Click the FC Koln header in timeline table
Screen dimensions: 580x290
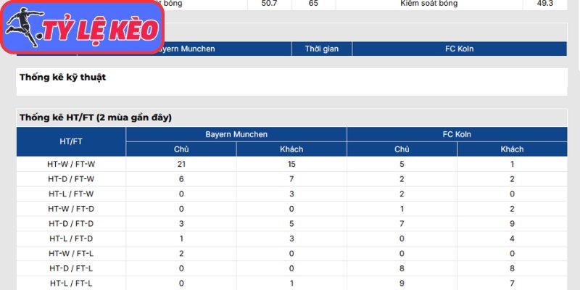coord(460,49)
